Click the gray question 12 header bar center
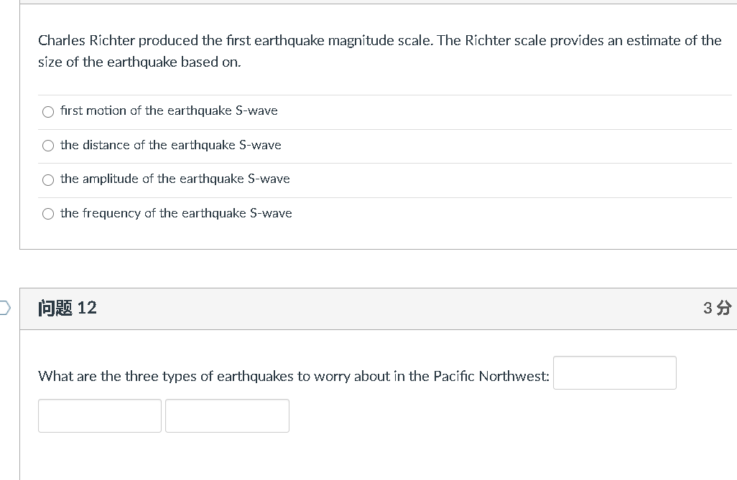This screenshot has height=480, width=737. point(379,309)
